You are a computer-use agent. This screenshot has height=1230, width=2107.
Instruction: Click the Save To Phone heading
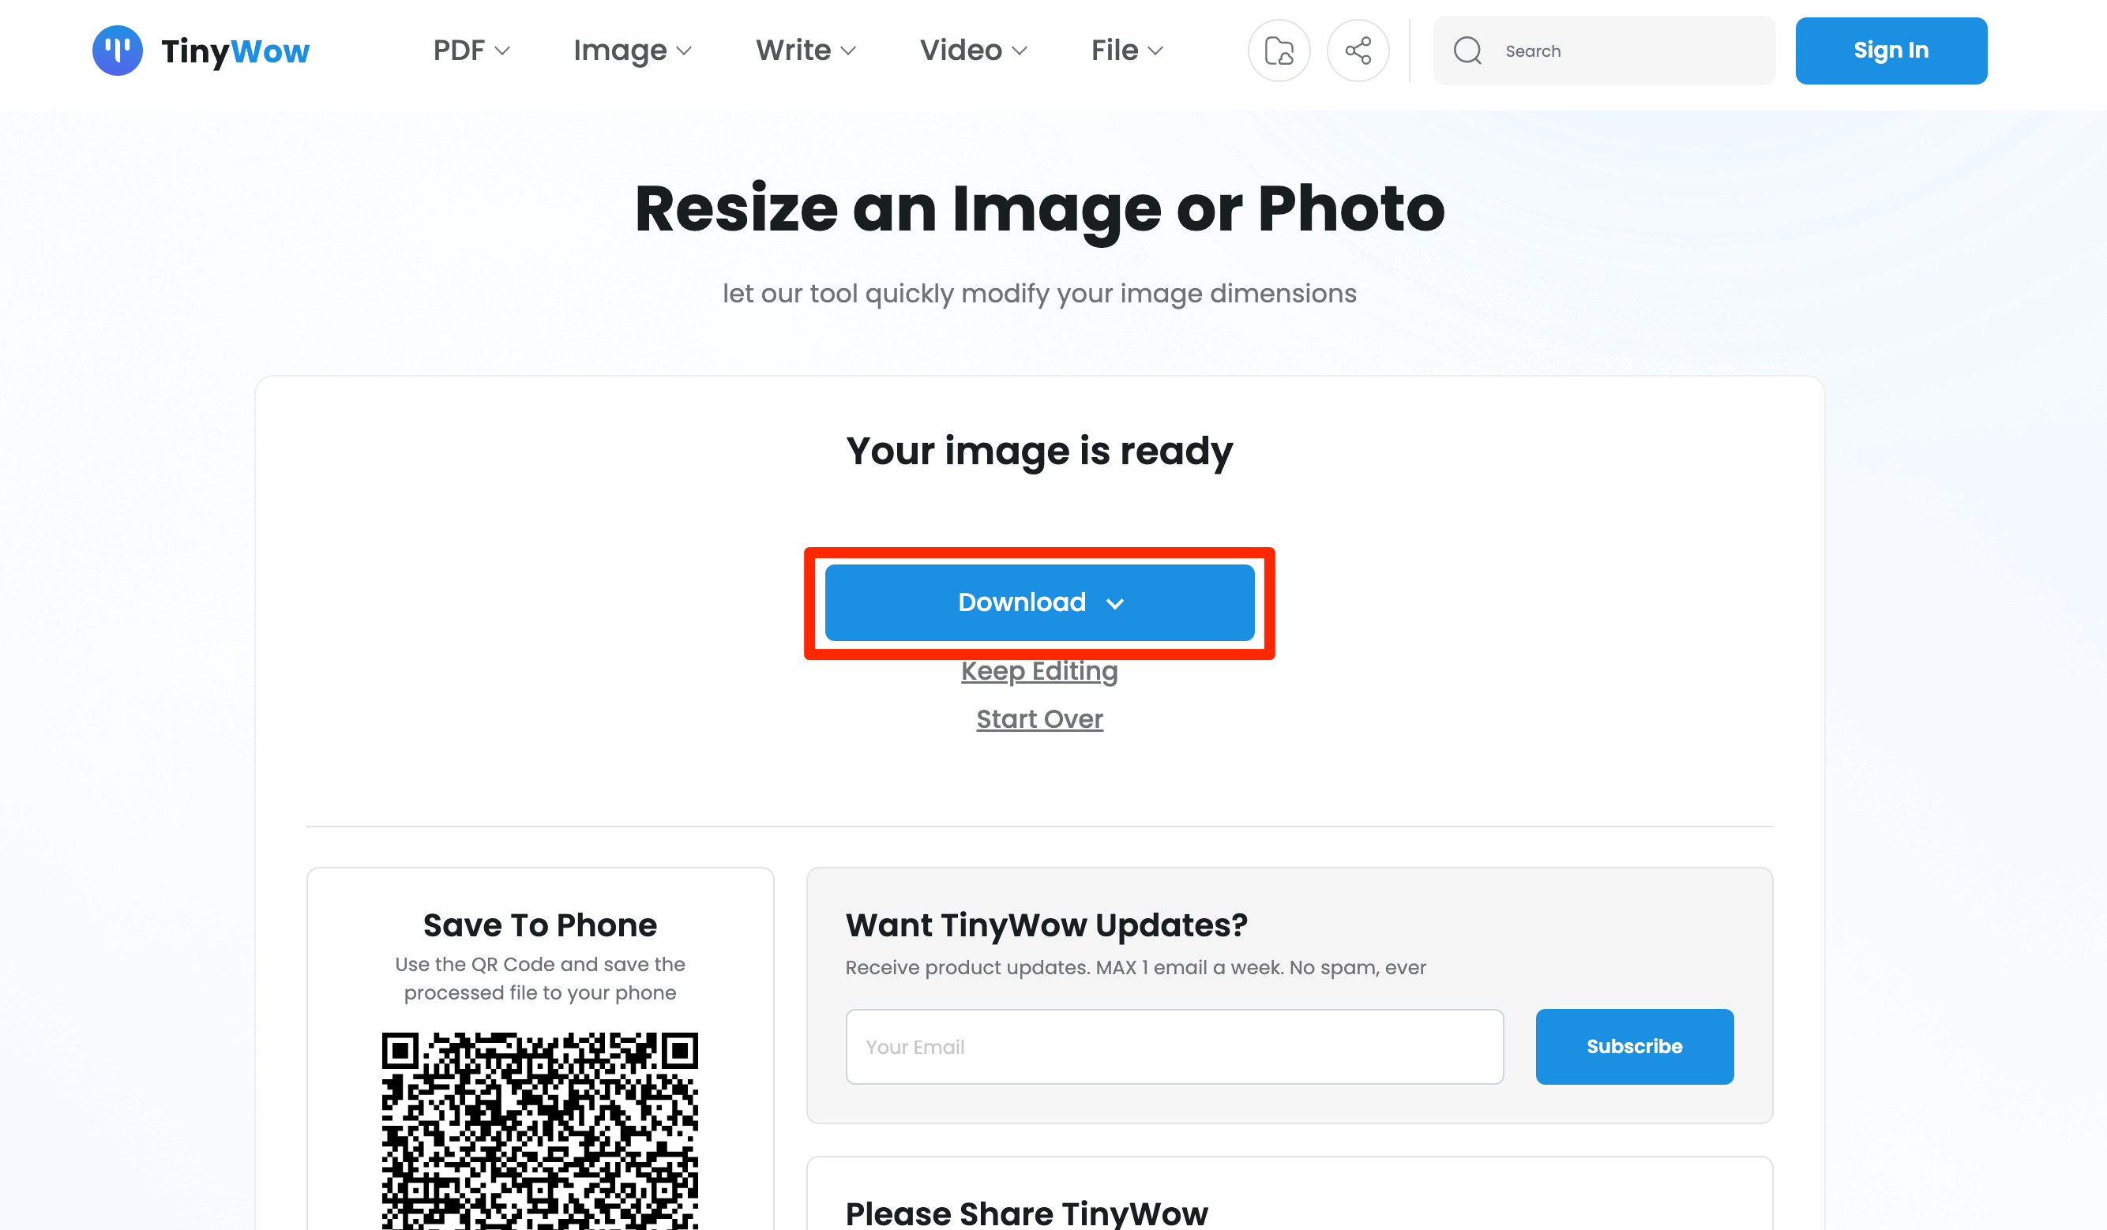pyautogui.click(x=539, y=925)
